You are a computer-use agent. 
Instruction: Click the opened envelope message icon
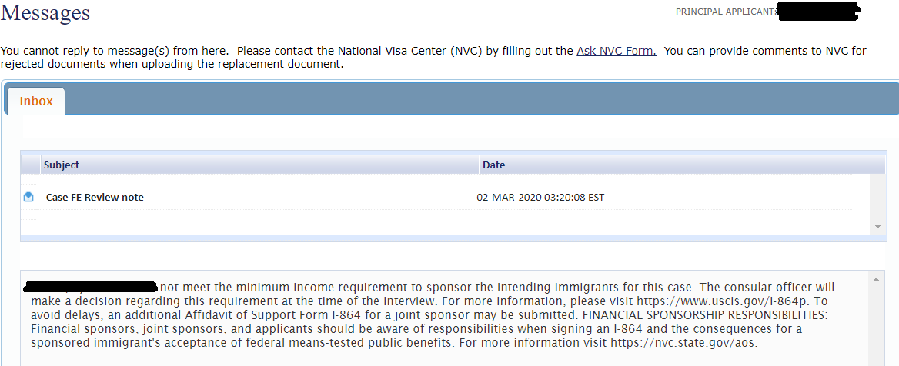click(28, 197)
